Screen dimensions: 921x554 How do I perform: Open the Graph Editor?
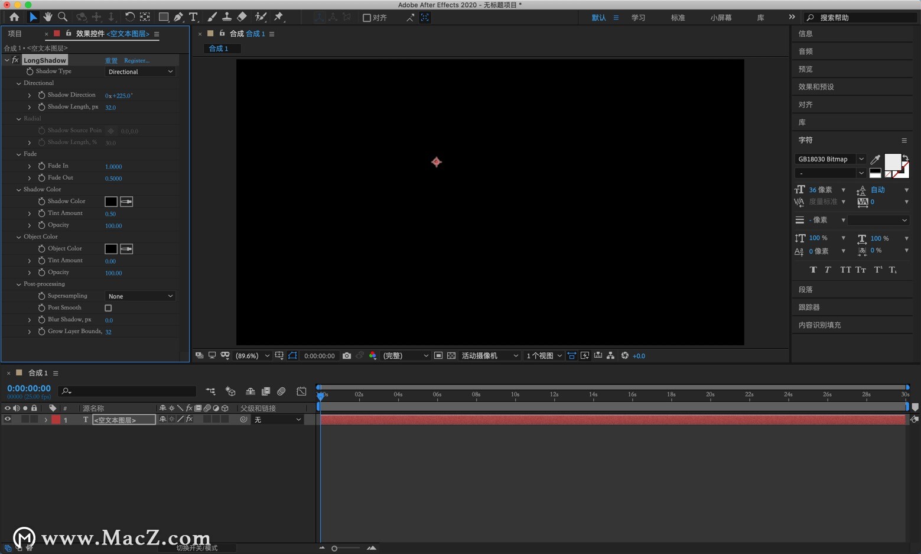(x=301, y=391)
